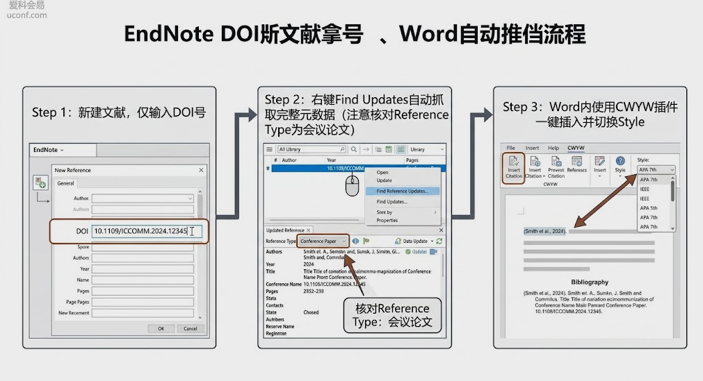Click the list view icon in the library toolbar

tap(378, 149)
